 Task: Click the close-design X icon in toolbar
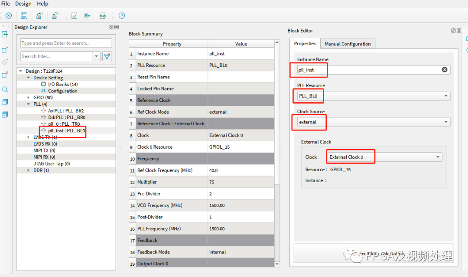pos(9,16)
